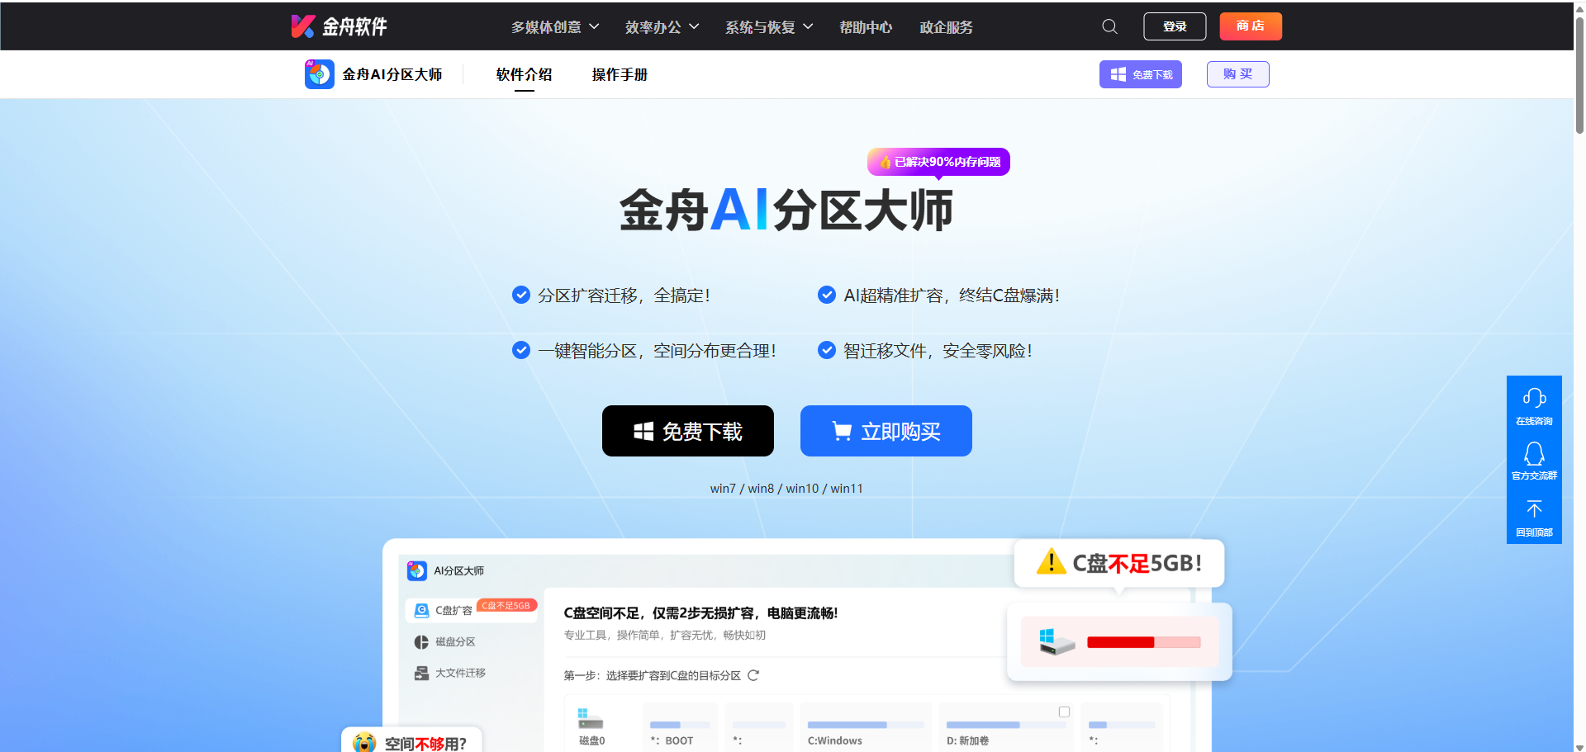
Task: Open the search magnifier icon
Action: [1109, 26]
